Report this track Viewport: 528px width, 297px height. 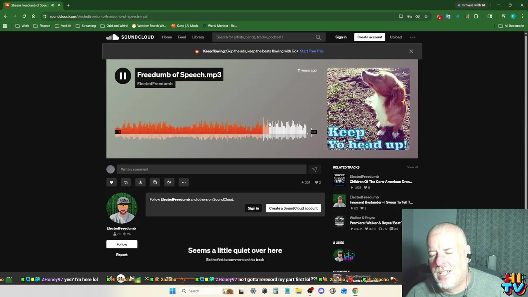[122, 255]
